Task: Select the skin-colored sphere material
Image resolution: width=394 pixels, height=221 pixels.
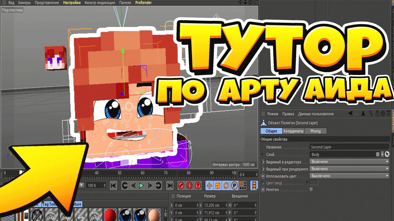Action: tap(154, 215)
